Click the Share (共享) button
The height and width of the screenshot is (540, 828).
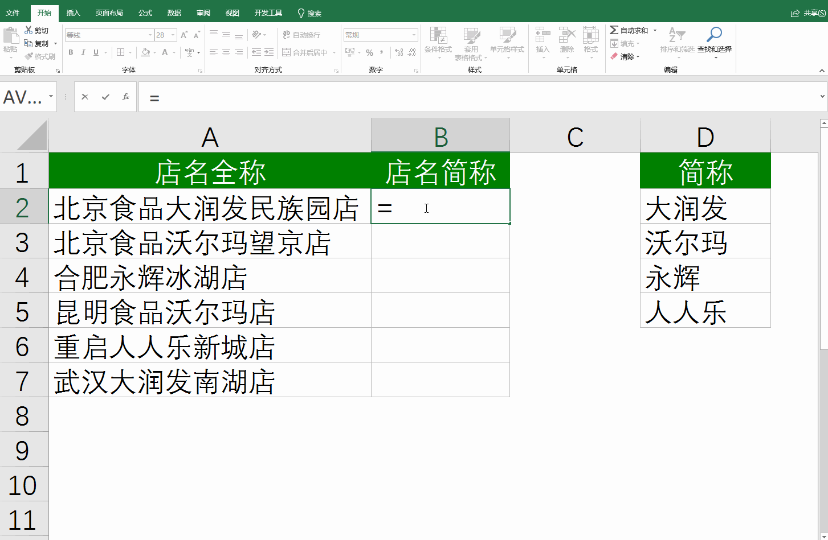point(809,13)
